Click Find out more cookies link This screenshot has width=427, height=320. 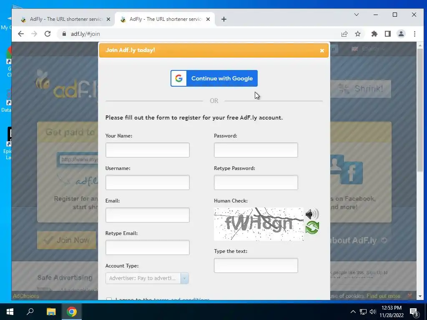383,296
